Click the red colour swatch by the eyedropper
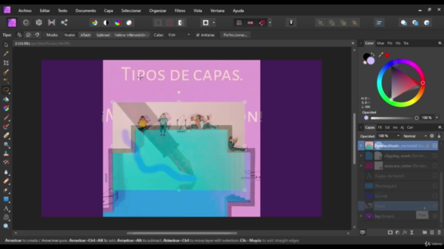 tap(387, 55)
